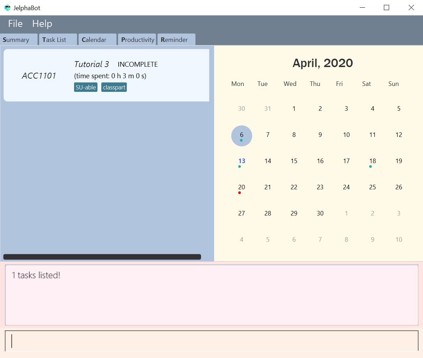This screenshot has height=358, width=423.
Task: Select highlighted April 6 on the calendar
Action: (x=241, y=136)
